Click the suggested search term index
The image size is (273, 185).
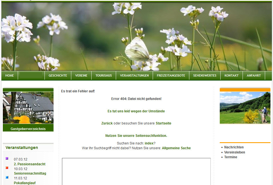pos(149,143)
